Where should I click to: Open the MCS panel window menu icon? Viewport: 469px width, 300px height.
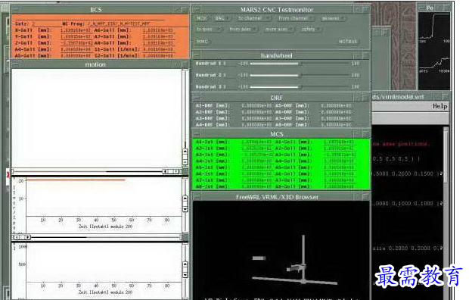[x=196, y=134]
